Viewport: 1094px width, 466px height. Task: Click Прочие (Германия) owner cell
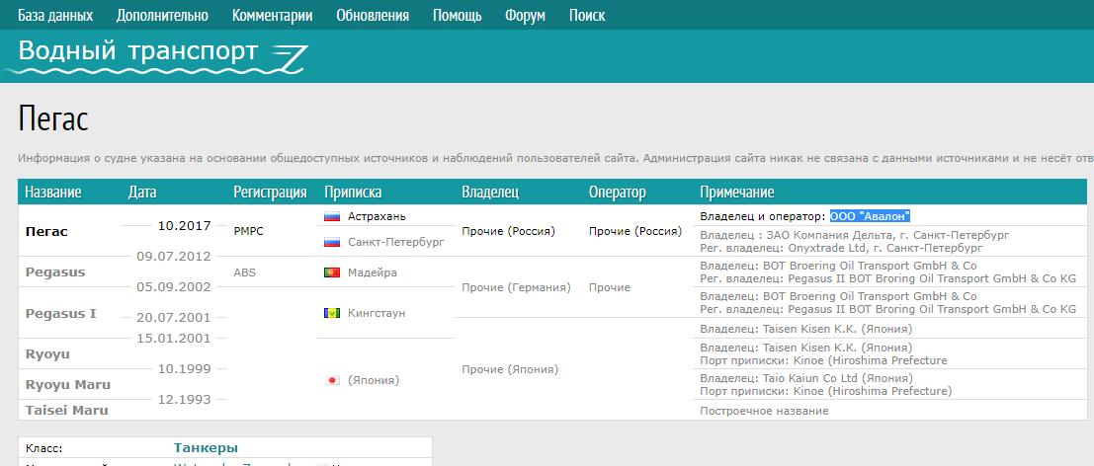click(516, 287)
